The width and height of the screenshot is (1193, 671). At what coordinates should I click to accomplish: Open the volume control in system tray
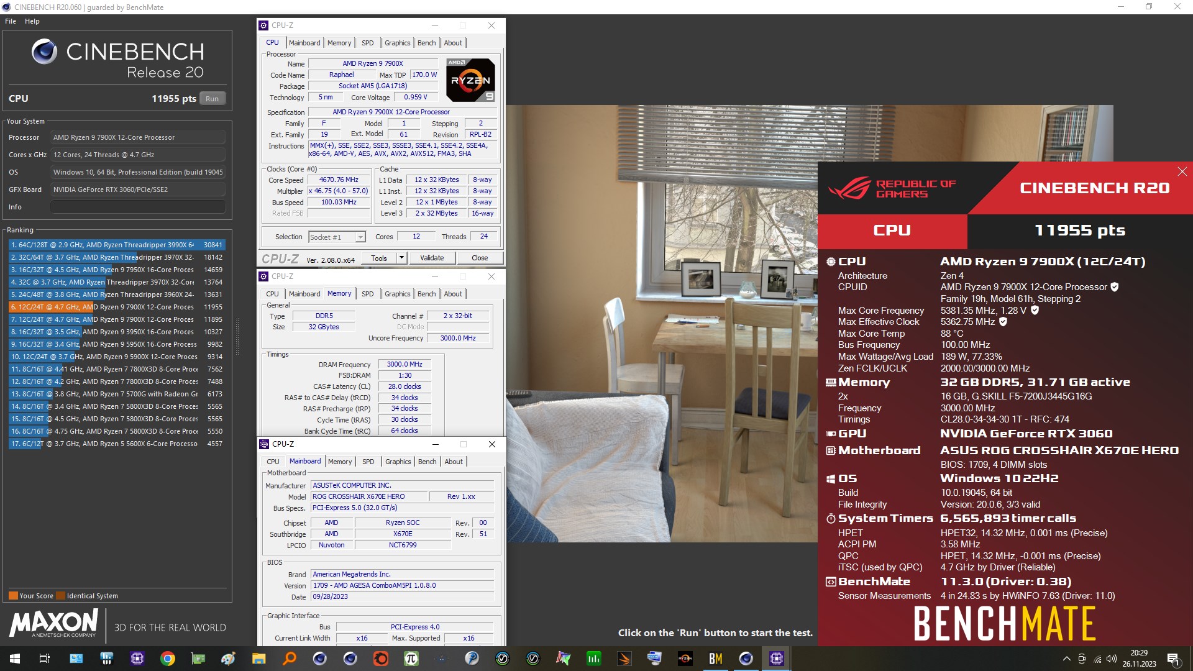click(1112, 659)
